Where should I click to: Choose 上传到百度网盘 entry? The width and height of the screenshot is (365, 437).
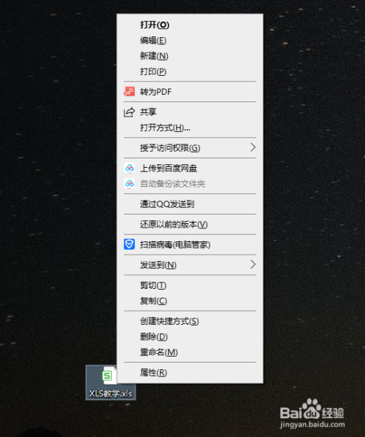(x=190, y=168)
